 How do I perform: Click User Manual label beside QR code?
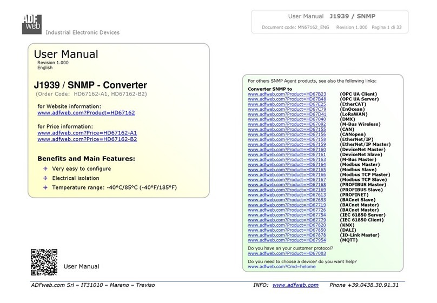click(81, 267)
